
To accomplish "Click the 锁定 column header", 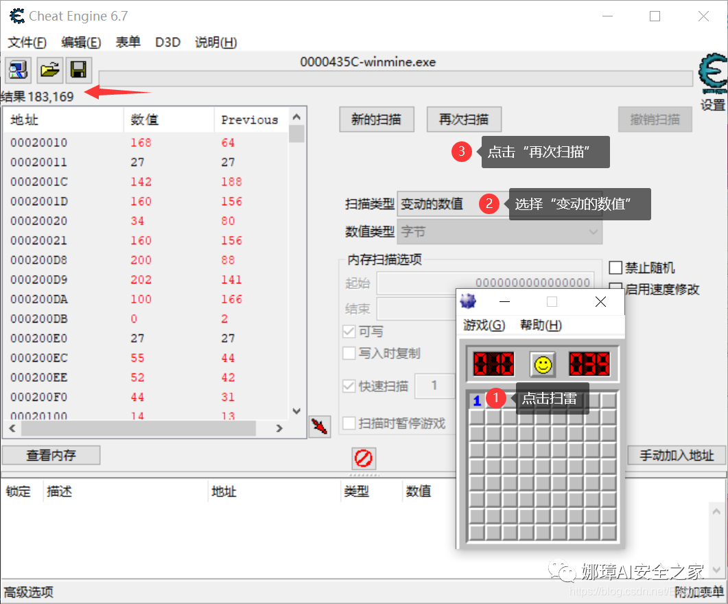I will (x=19, y=491).
